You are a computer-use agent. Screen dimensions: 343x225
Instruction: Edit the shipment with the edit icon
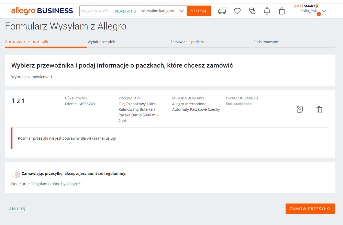[x=300, y=109]
